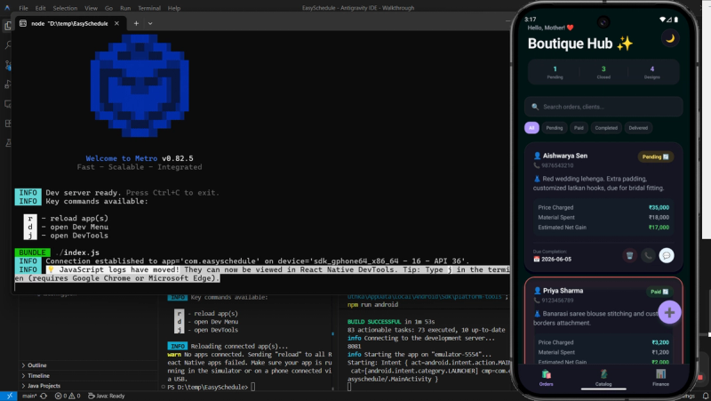
Task: Click the Search orders, clients field
Action: coord(603,107)
